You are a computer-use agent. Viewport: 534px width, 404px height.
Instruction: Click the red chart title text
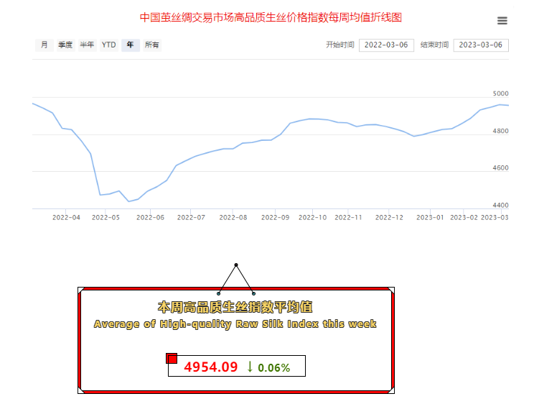(x=271, y=17)
